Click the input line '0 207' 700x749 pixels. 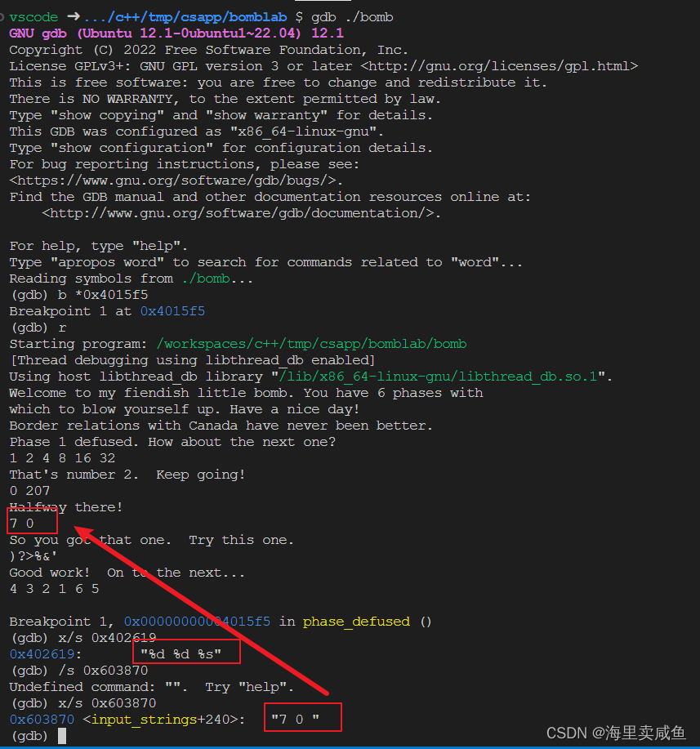tap(29, 491)
